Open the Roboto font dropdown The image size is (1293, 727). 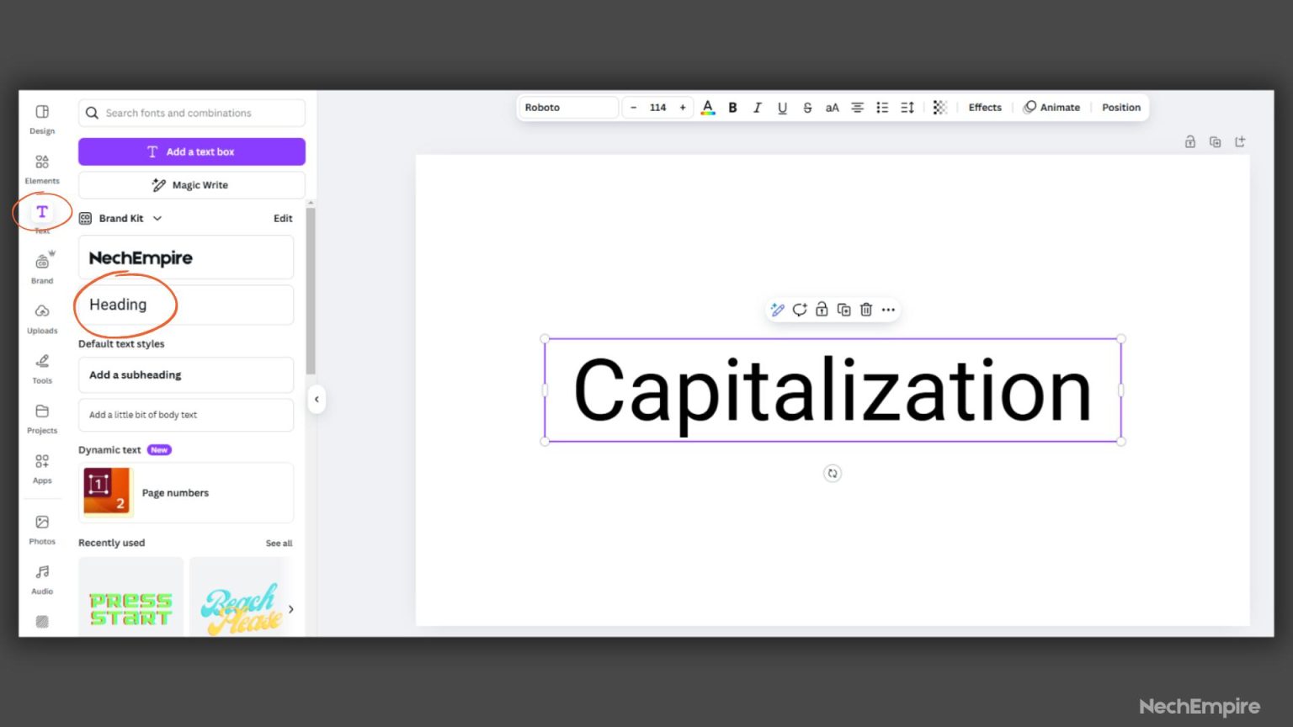click(567, 107)
